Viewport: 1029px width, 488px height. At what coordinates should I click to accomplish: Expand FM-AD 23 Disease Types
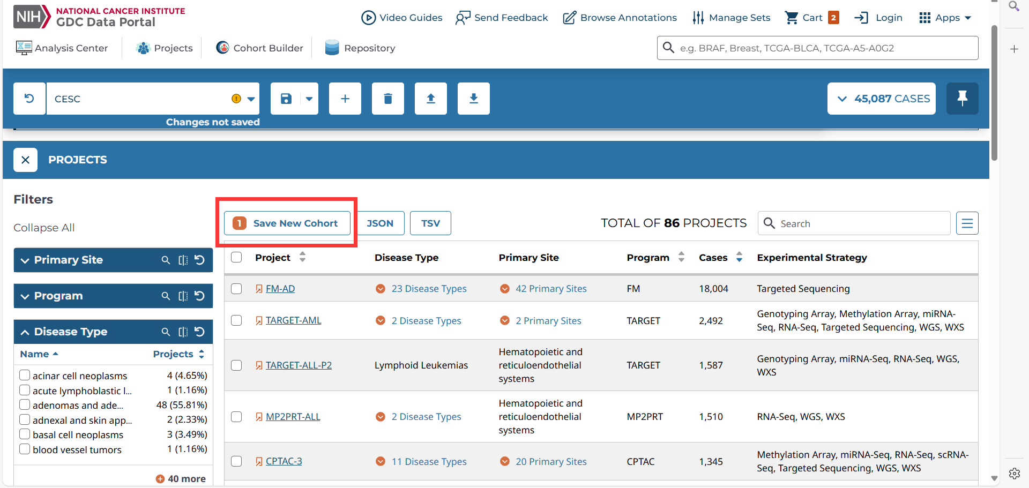421,289
